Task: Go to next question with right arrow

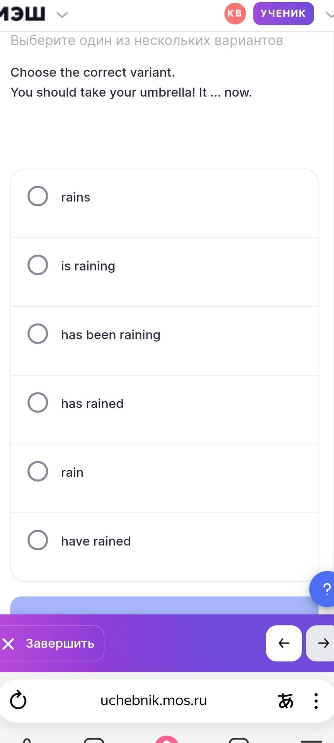Action: pyautogui.click(x=321, y=643)
